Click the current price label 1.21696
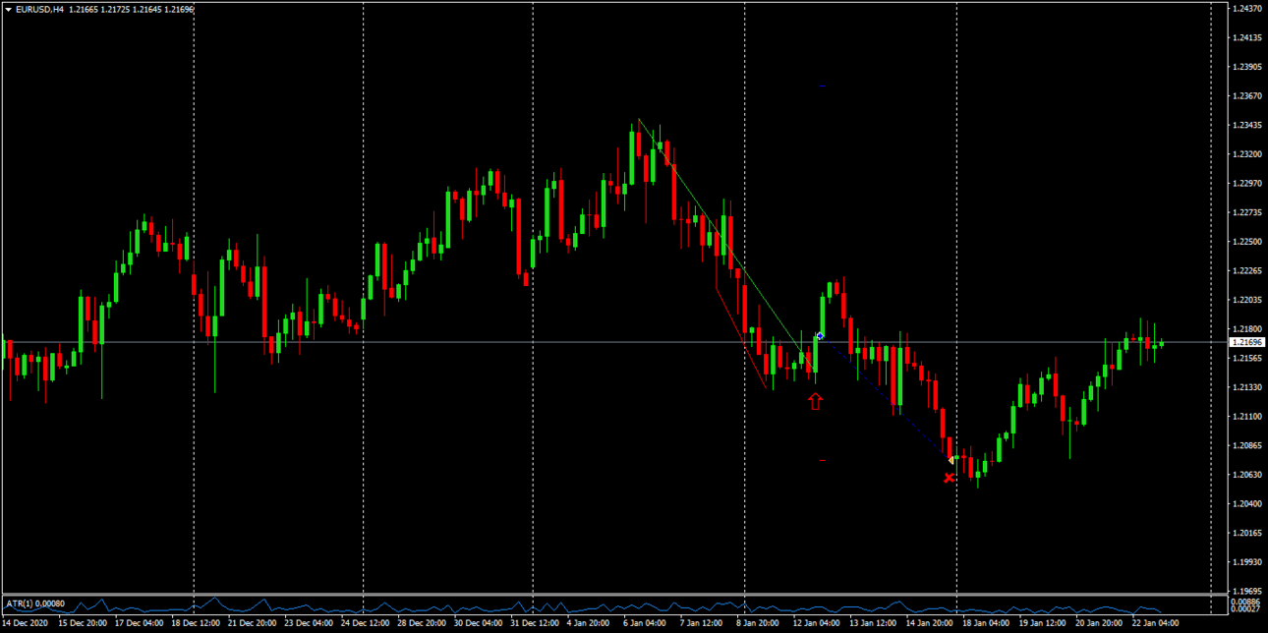This screenshot has height=633, width=1268. (x=1246, y=342)
